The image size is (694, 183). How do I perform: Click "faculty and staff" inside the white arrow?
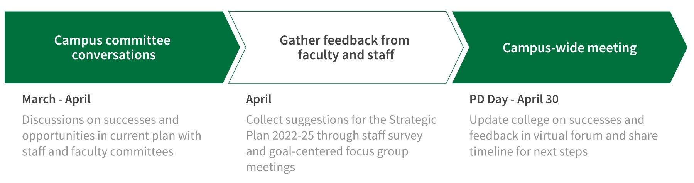[346, 55]
